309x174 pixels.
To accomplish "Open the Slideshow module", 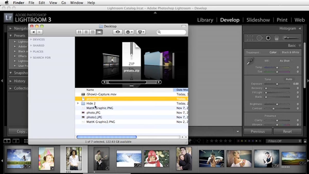I will 258,20.
